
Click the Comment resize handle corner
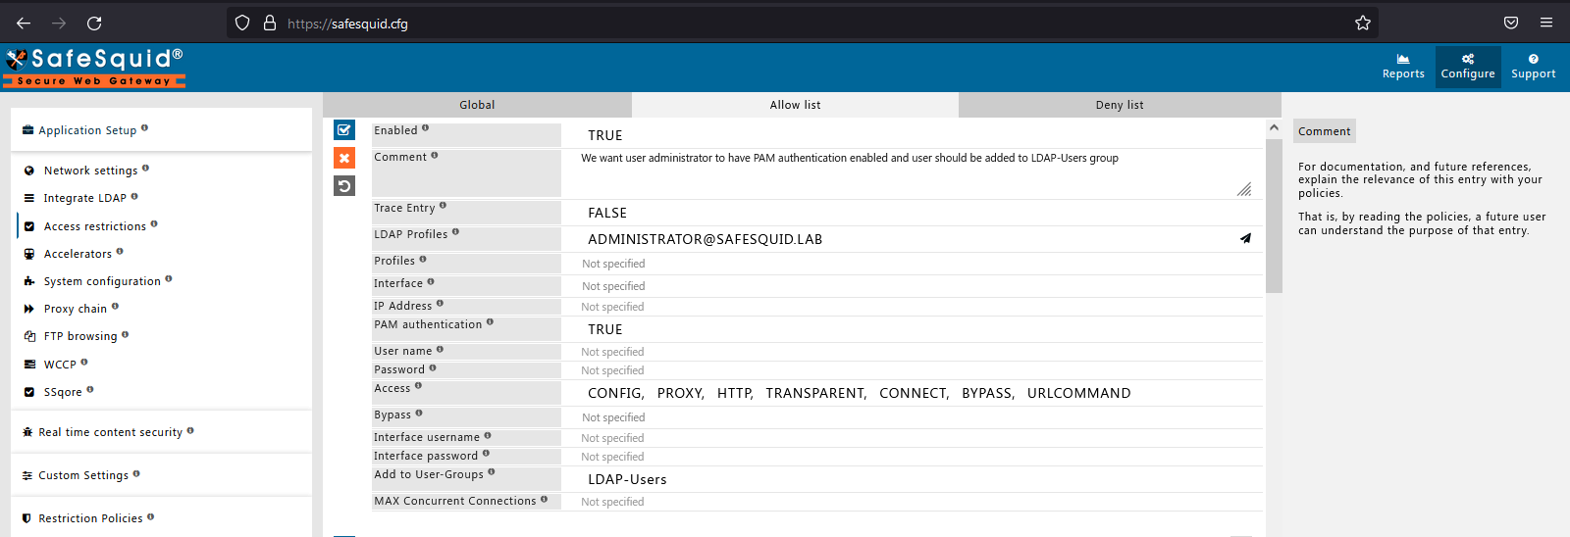1244,189
